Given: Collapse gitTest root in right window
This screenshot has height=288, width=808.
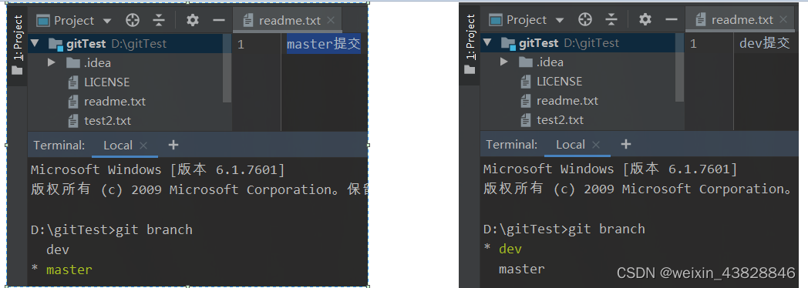Looking at the screenshot, I should click(x=487, y=42).
